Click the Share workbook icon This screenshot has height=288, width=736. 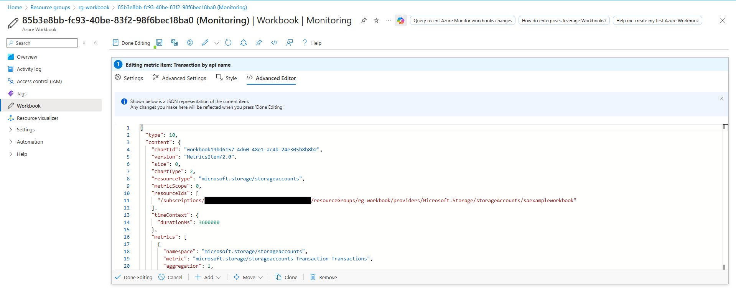[244, 43]
